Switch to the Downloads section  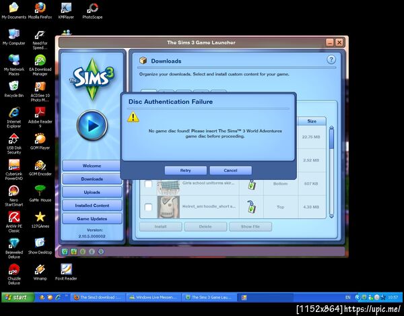[92, 179]
